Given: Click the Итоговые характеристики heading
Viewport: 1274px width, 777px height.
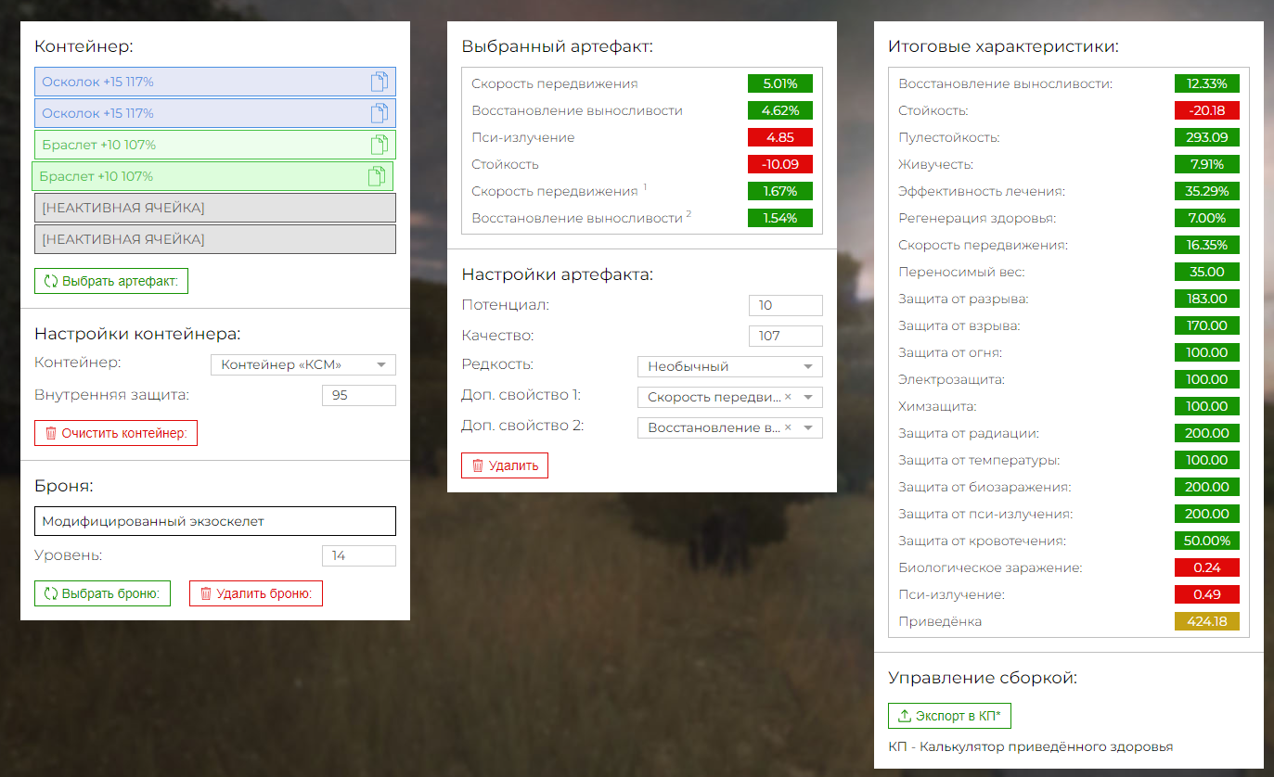Looking at the screenshot, I should pyautogui.click(x=1003, y=45).
